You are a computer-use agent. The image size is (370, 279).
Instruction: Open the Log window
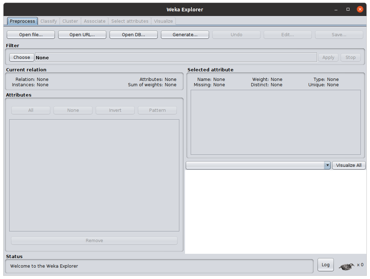coord(326,265)
